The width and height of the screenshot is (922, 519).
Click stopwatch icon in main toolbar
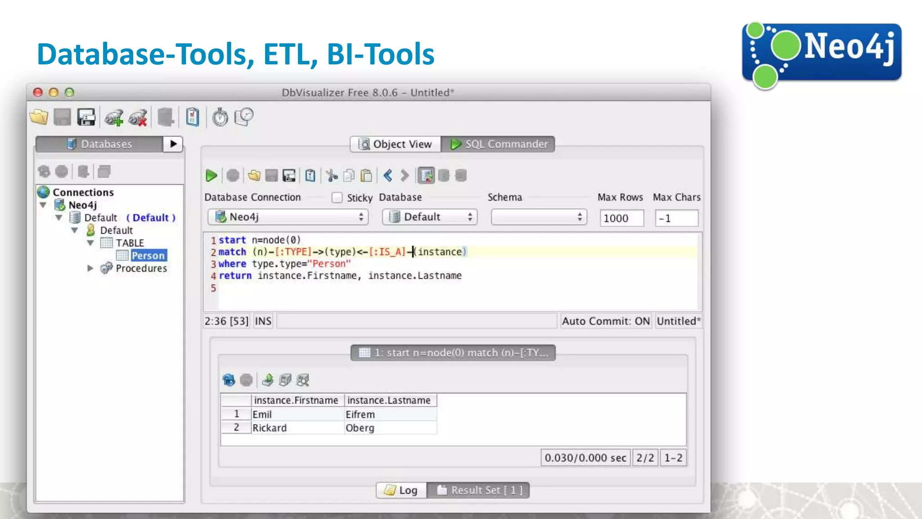pyautogui.click(x=220, y=117)
